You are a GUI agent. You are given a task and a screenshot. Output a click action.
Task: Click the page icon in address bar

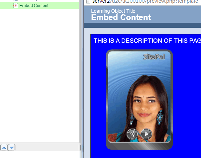88,2
